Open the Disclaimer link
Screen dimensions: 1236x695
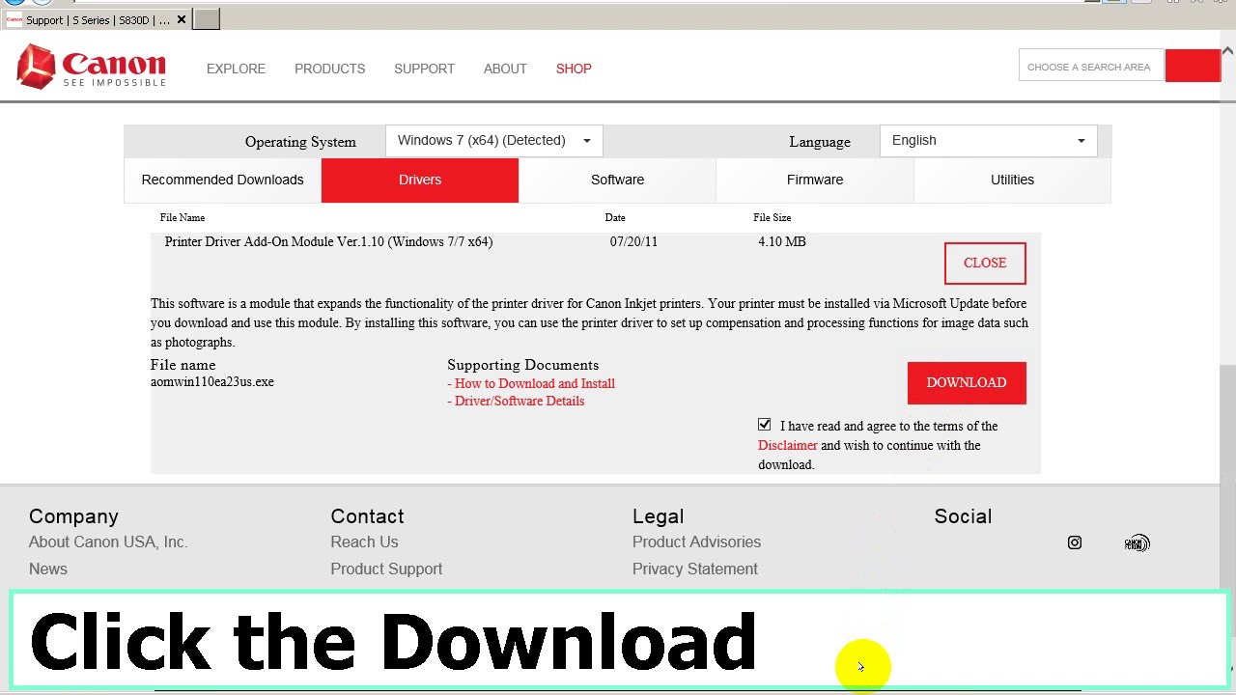tap(787, 445)
